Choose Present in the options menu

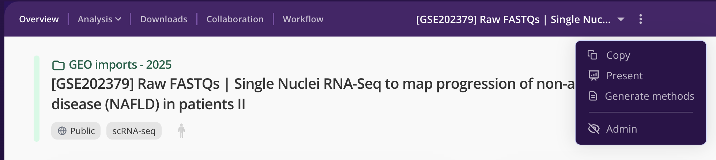click(624, 76)
